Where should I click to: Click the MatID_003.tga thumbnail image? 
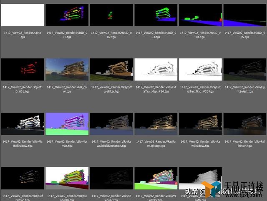click(156, 15)
